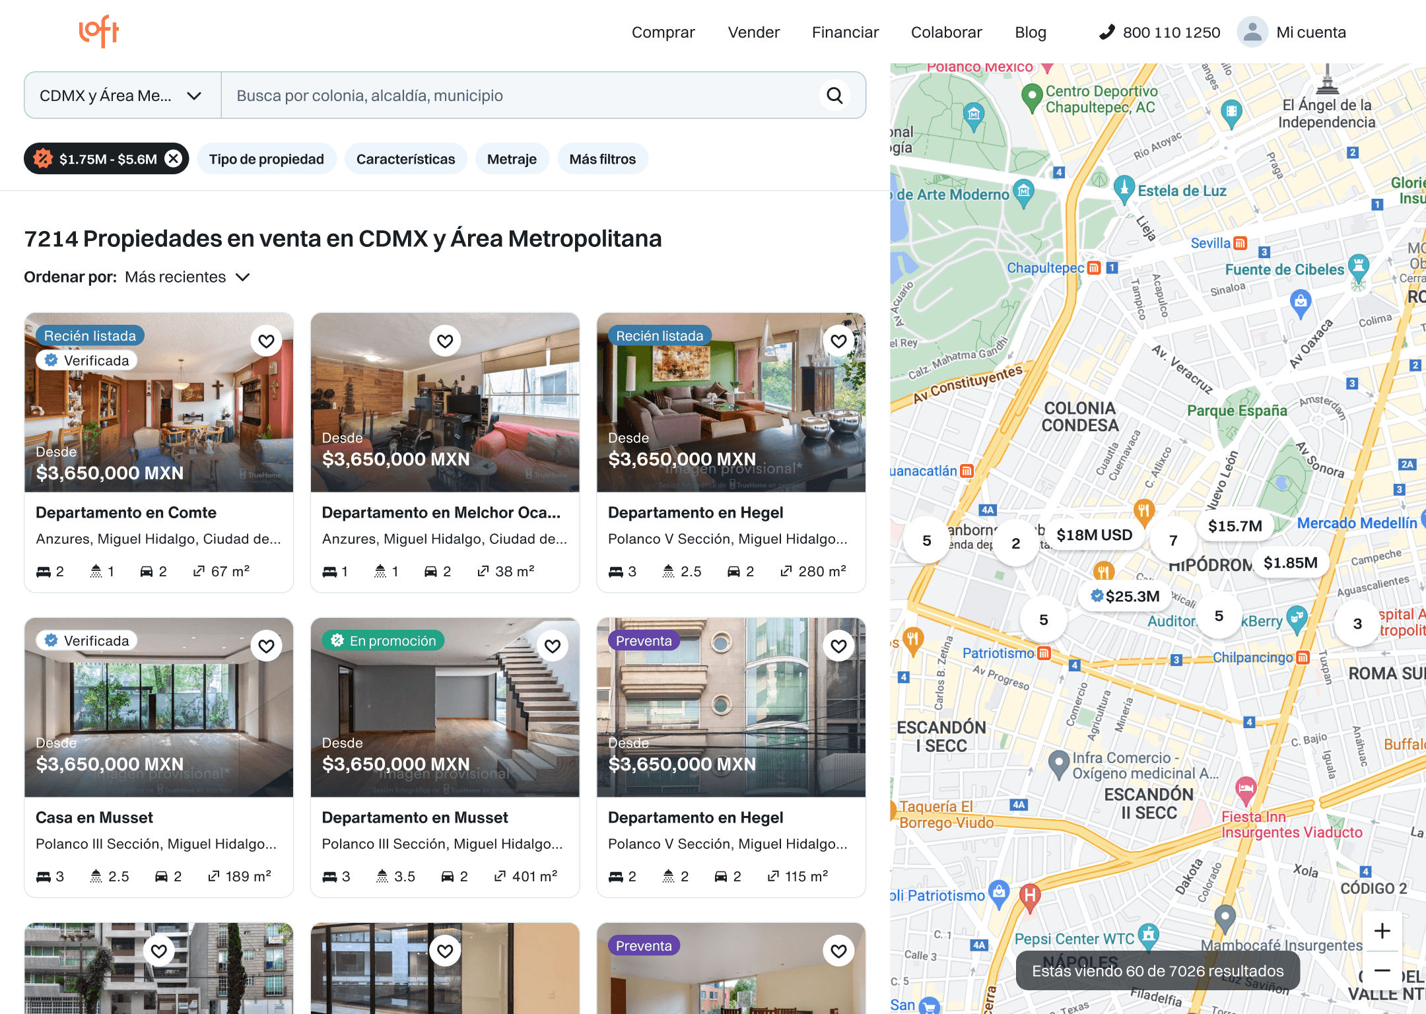This screenshot has height=1014, width=1426.
Task: Click the Chilpancingo metro station icon
Action: pos(1303,658)
